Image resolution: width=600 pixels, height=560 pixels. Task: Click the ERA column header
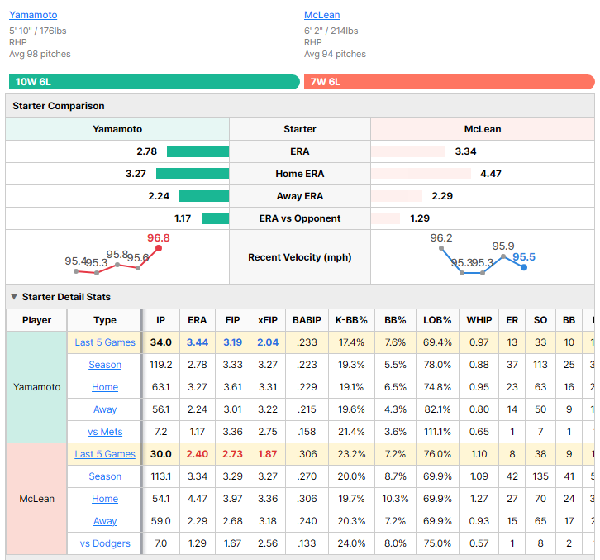coord(197,320)
